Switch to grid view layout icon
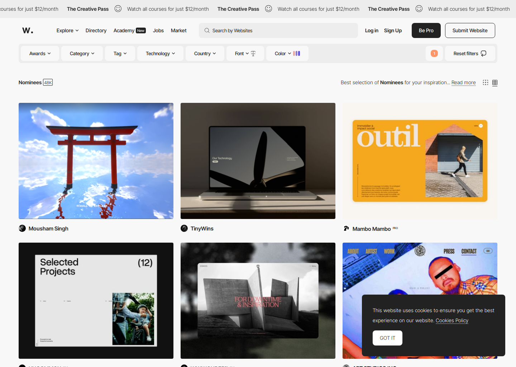 (x=494, y=82)
